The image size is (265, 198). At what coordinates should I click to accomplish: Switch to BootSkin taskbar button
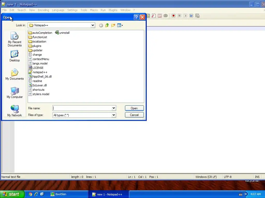click(69, 194)
